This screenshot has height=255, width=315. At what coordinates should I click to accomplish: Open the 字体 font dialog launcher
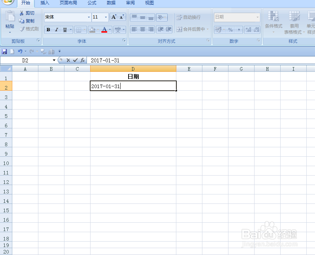coord(124,41)
